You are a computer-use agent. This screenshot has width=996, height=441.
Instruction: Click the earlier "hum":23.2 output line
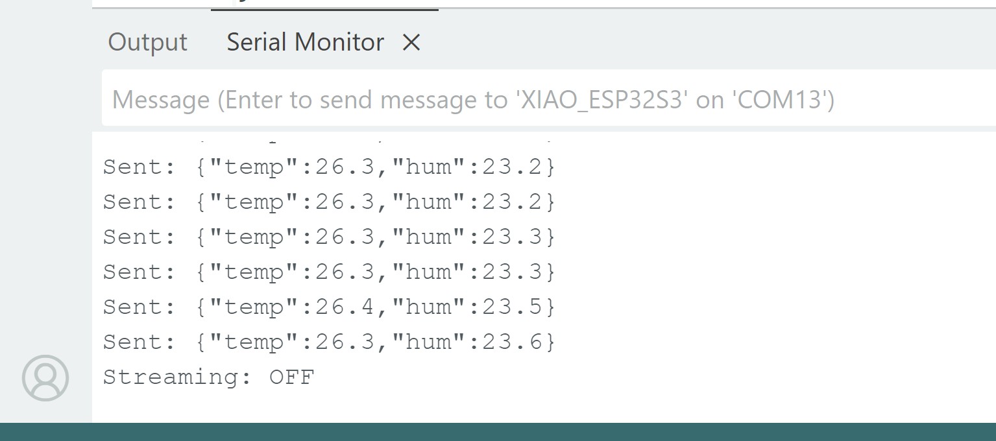coord(329,167)
